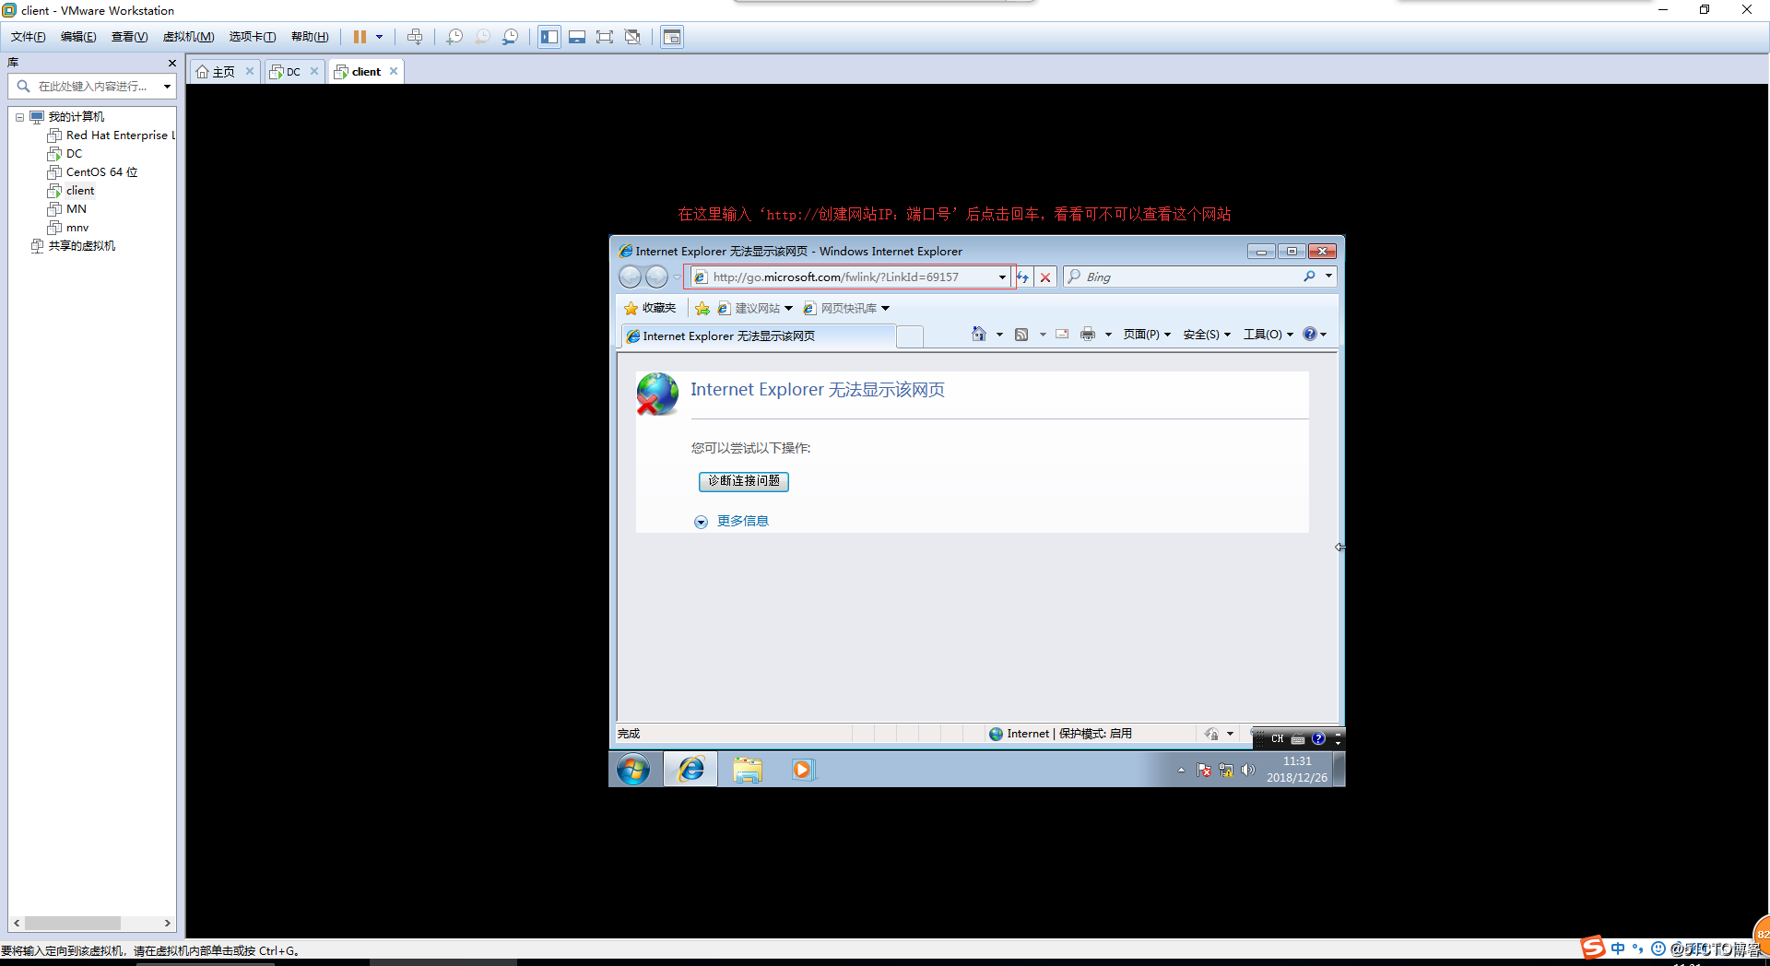Toggle the console view icon

click(x=672, y=37)
